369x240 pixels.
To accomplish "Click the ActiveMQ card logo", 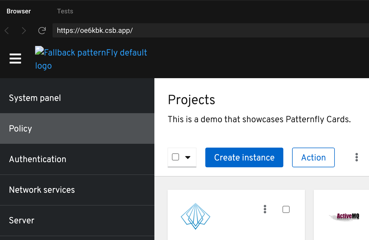I will (344, 217).
